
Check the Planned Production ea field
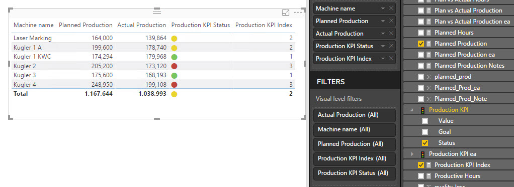pos(421,55)
